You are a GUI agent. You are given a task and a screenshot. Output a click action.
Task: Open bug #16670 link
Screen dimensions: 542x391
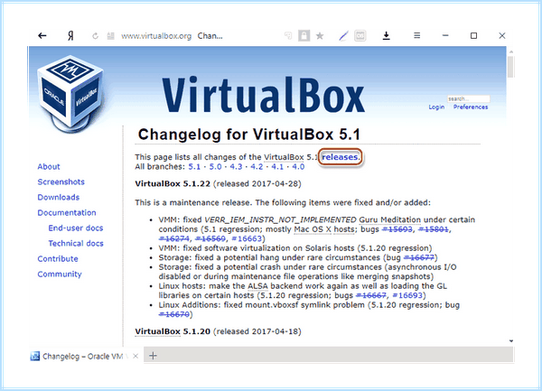pos(173,314)
